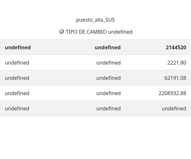Select last row's middle-column undefined cell
This screenshot has height=159, width=191.
pyautogui.click(x=108, y=108)
